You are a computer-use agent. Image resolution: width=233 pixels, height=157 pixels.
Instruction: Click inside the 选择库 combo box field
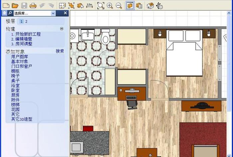(x=35, y=13)
